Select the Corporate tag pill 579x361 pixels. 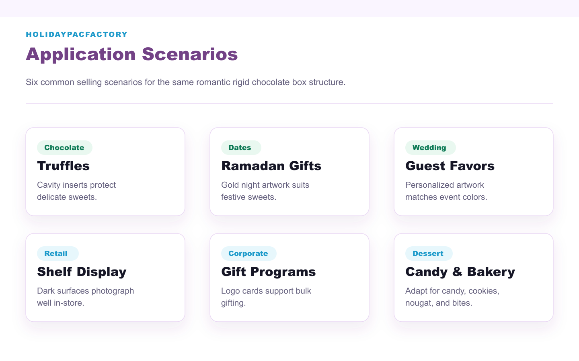pos(248,254)
